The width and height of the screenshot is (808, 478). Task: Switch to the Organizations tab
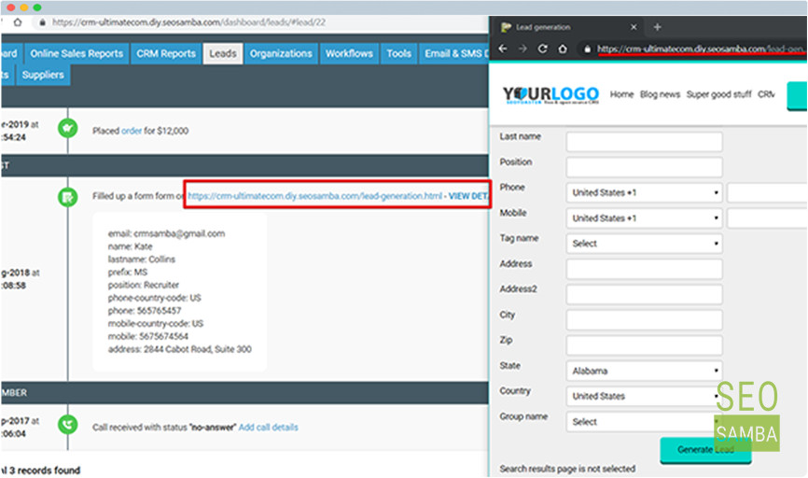[281, 53]
